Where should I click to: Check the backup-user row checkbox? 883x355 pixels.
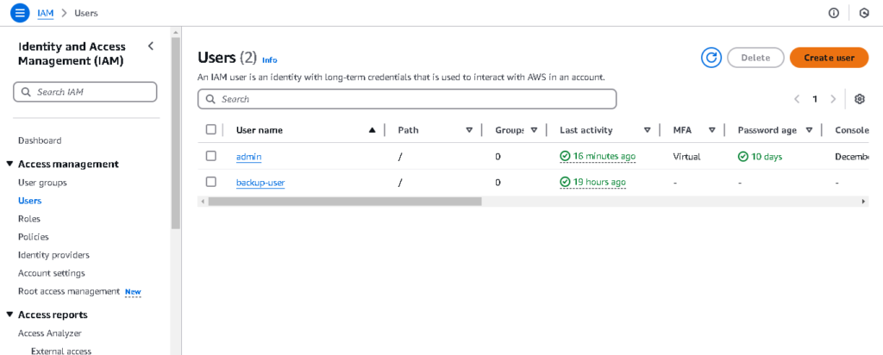(211, 182)
